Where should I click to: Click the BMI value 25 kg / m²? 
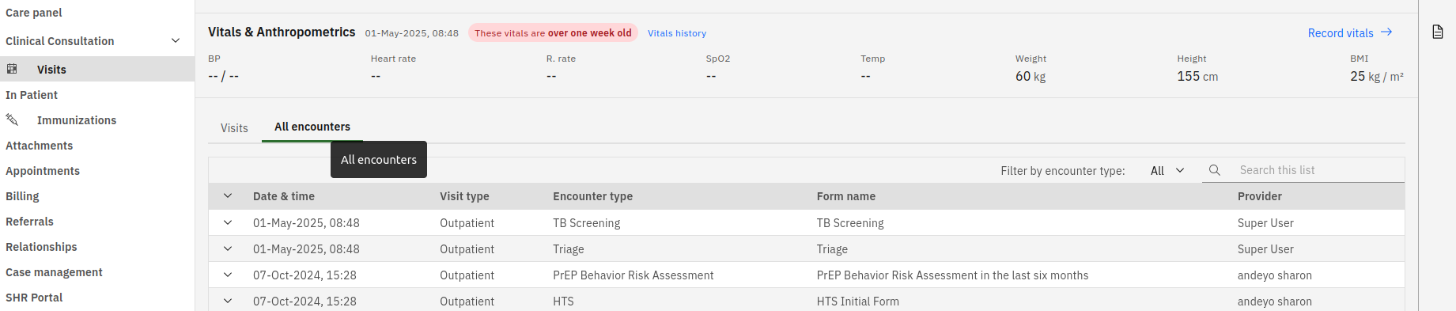(x=1377, y=77)
